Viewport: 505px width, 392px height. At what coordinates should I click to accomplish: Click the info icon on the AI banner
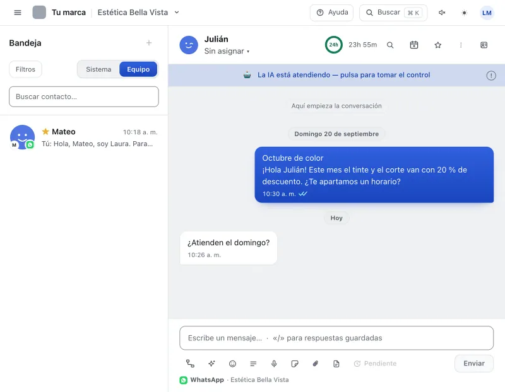point(491,76)
